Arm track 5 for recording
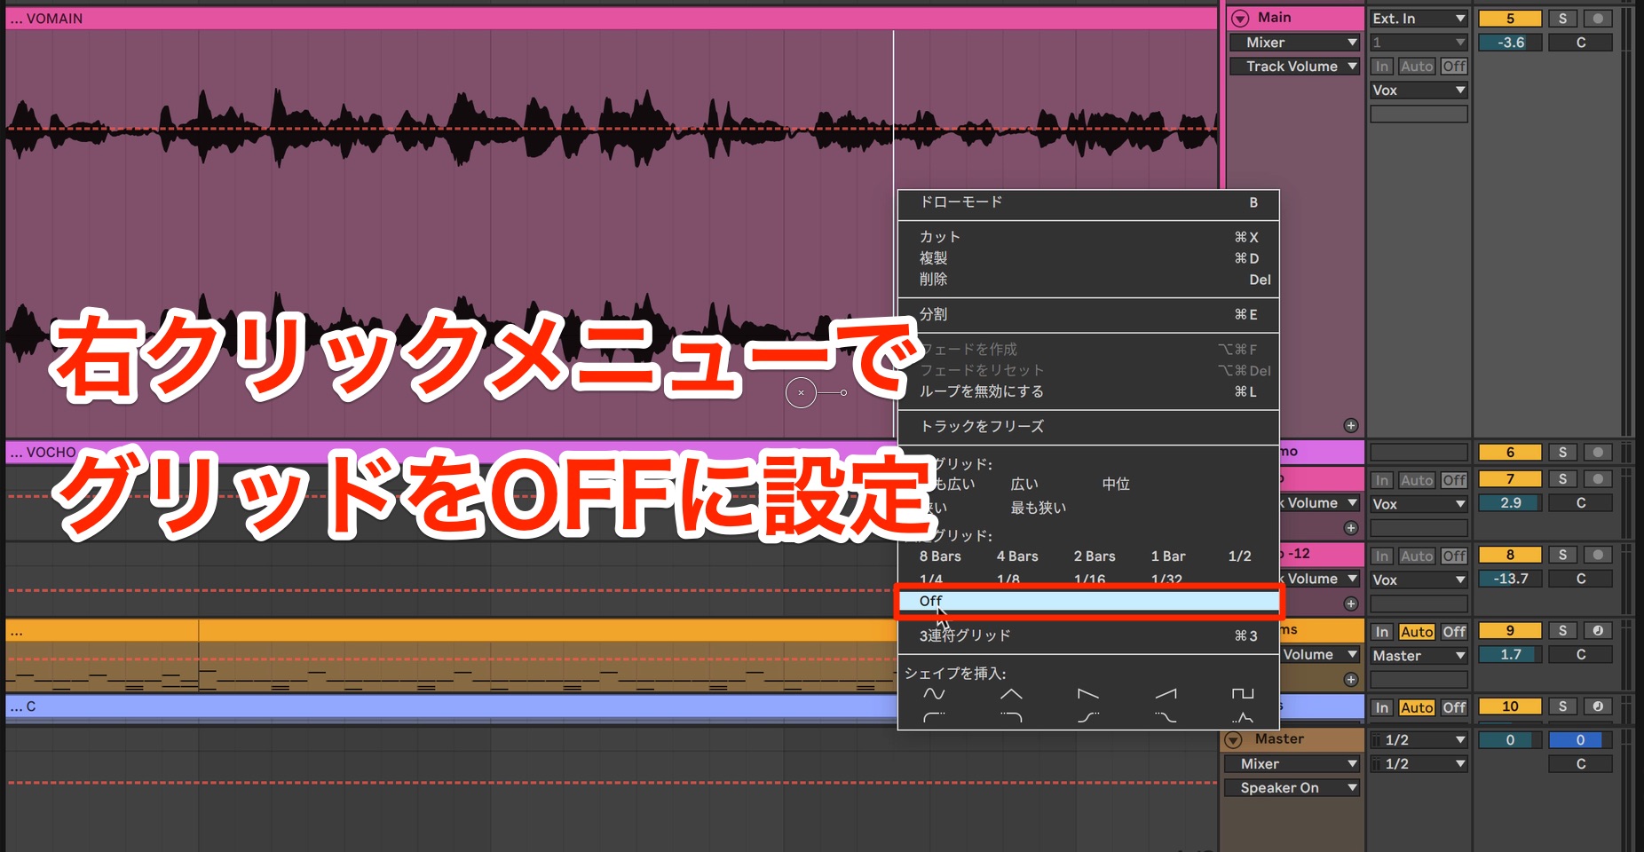This screenshot has width=1644, height=852. (x=1598, y=18)
